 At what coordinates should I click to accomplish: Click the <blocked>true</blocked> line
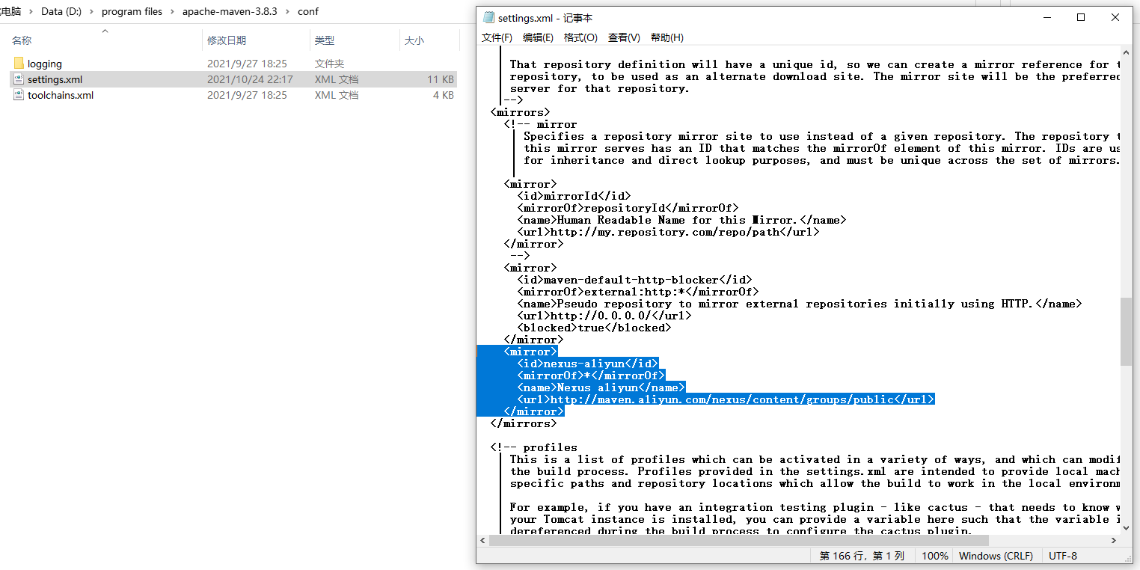(594, 328)
